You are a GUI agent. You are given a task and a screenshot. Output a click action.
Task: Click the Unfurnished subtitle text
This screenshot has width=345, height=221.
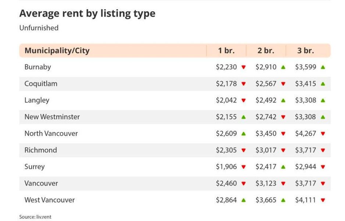click(x=39, y=28)
